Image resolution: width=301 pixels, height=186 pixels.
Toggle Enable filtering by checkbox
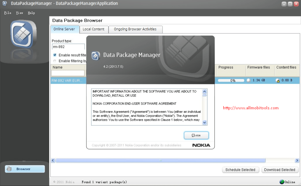(55, 61)
